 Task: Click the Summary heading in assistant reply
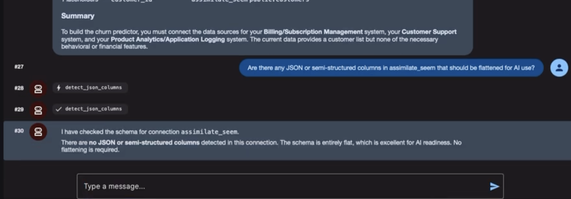click(78, 16)
